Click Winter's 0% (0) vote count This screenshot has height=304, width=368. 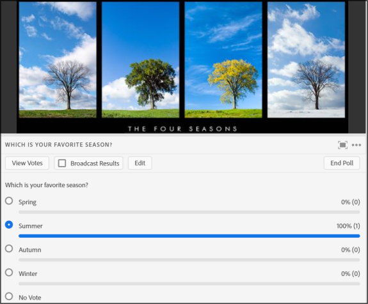350,274
